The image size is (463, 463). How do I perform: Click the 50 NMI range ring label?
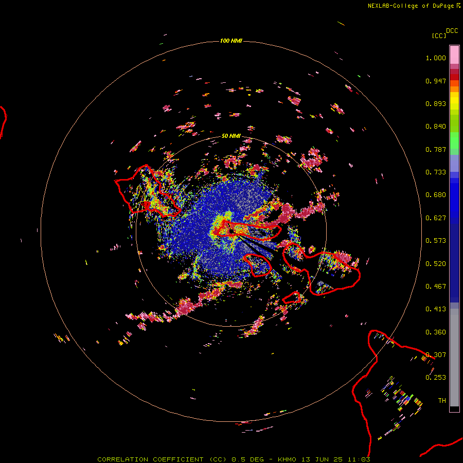231,136
